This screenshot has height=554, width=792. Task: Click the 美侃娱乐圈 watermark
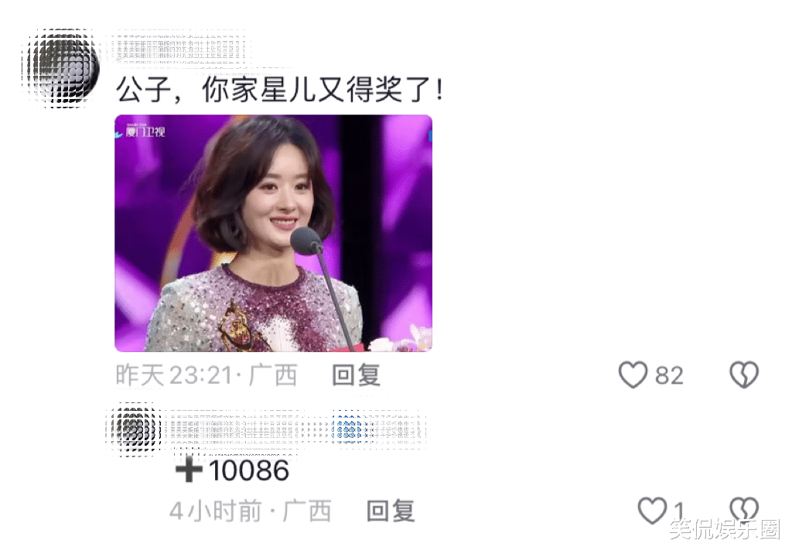pos(725,529)
